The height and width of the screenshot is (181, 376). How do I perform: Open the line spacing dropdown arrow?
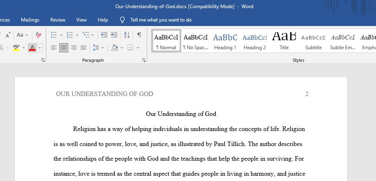(x=103, y=48)
